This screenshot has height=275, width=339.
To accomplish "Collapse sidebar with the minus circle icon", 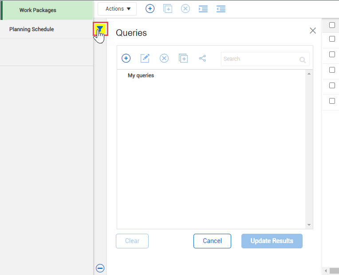I will pos(100,268).
